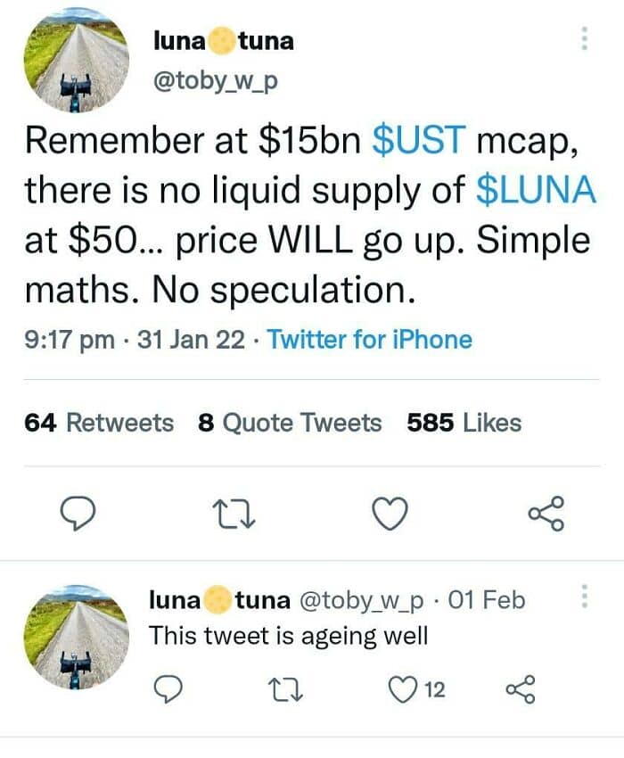Retweet the main $UST mcap tweet
Screen dimensions: 624x758
click(234, 513)
